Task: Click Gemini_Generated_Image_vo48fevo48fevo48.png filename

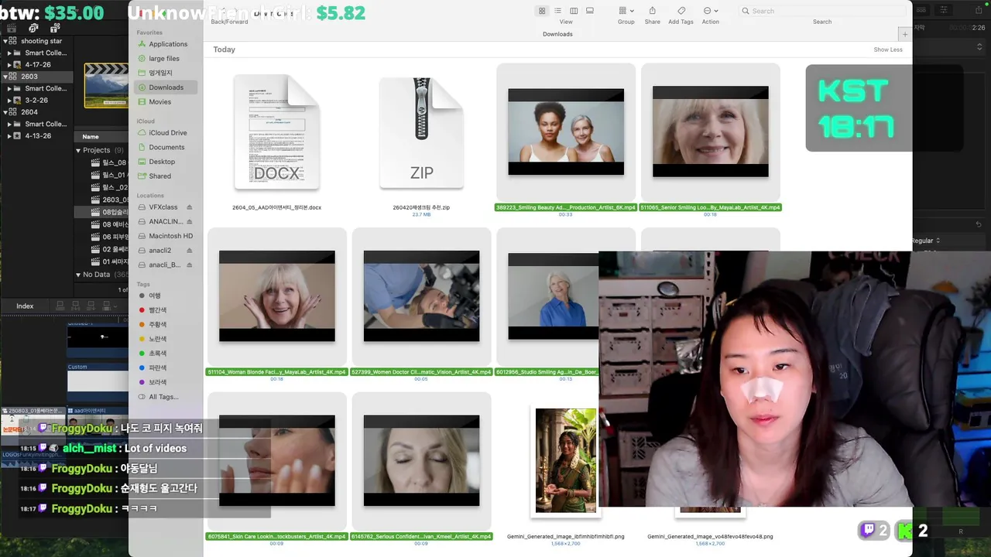Action: point(710,536)
